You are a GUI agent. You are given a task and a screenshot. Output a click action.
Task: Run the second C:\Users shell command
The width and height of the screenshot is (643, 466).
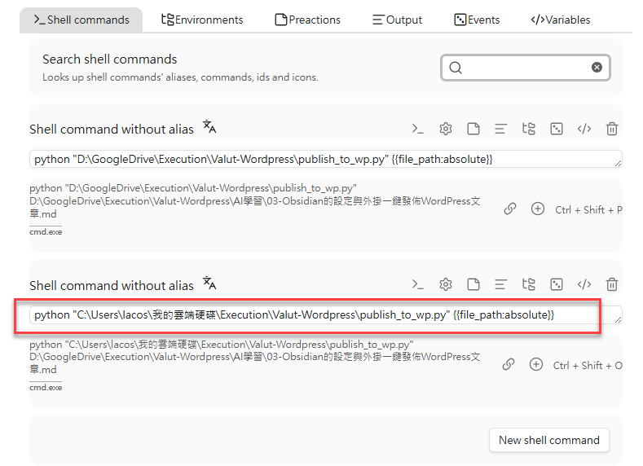[x=418, y=284]
